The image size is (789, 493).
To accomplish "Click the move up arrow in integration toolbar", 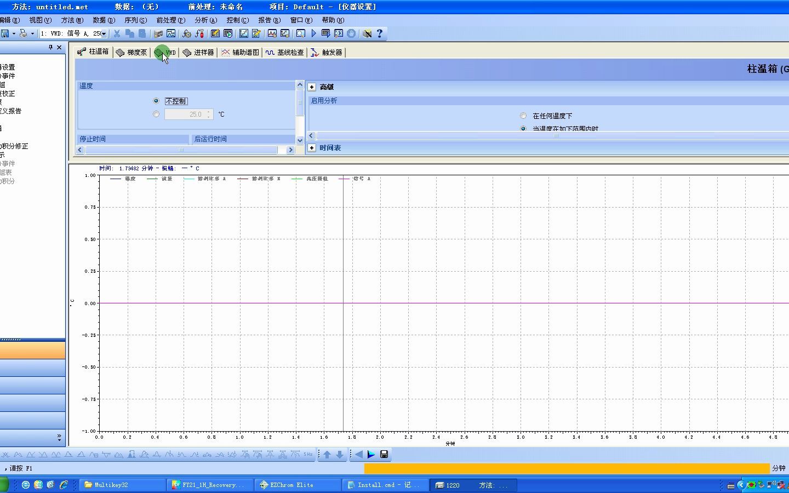I will (327, 455).
